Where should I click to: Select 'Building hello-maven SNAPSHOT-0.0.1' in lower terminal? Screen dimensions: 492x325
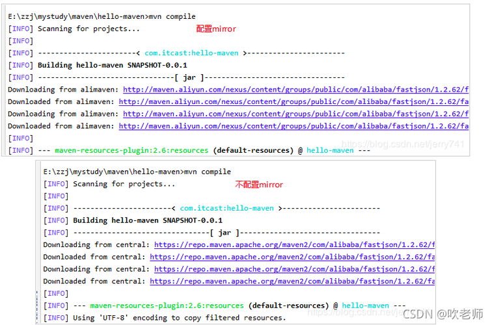click(x=148, y=220)
